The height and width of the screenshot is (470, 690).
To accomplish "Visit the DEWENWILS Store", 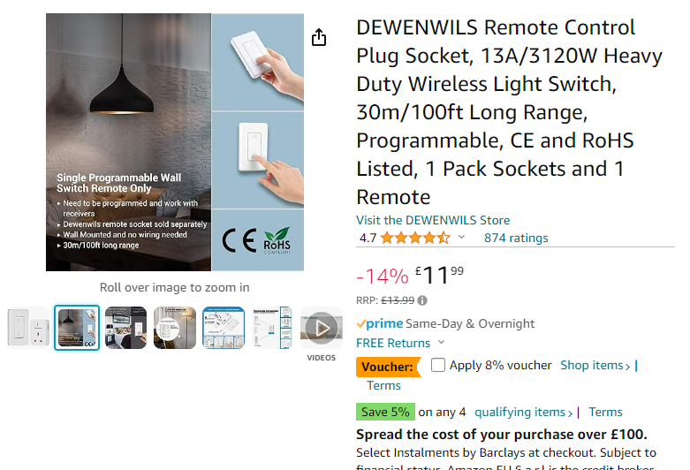I will (x=433, y=220).
